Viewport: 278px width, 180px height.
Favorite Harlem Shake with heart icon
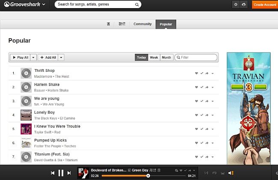point(196,87)
